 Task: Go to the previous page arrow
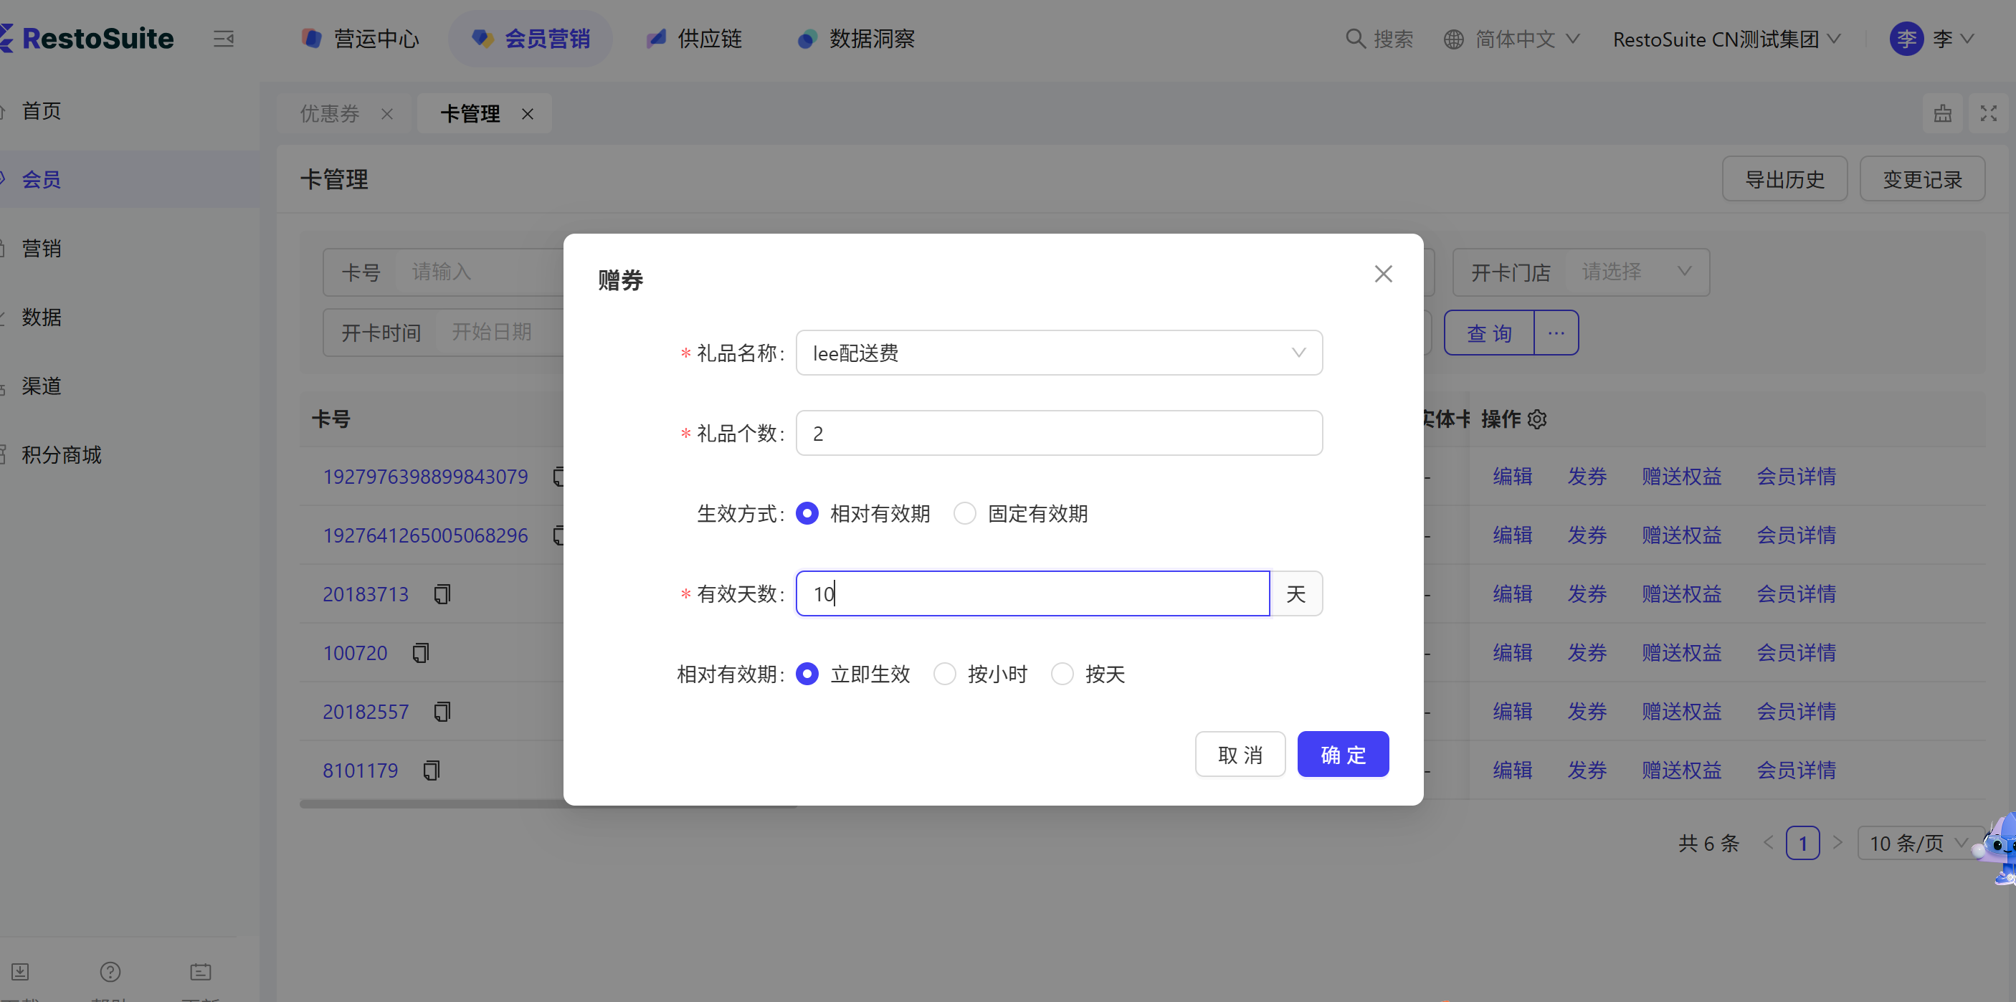click(1768, 843)
